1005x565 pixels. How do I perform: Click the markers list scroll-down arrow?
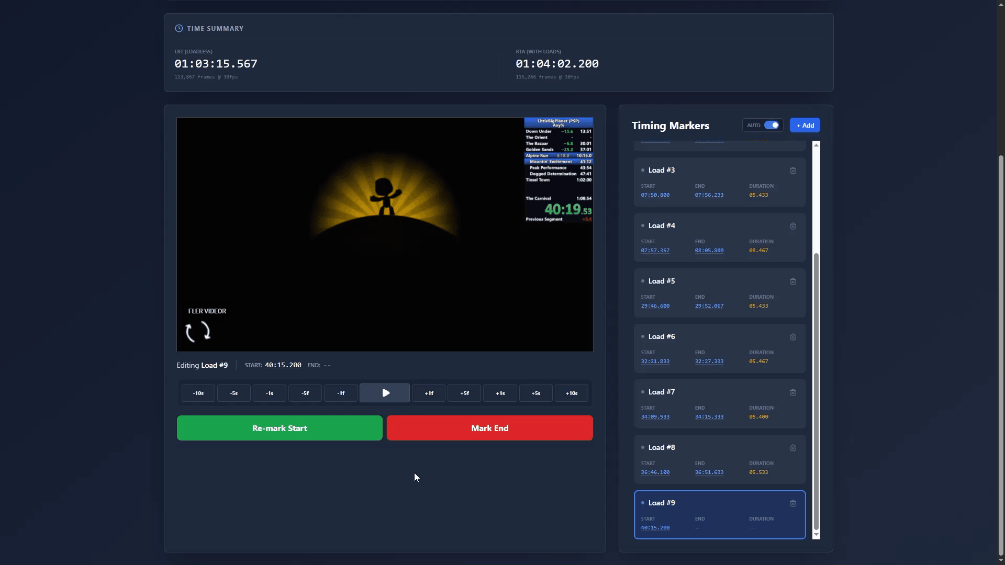click(816, 535)
